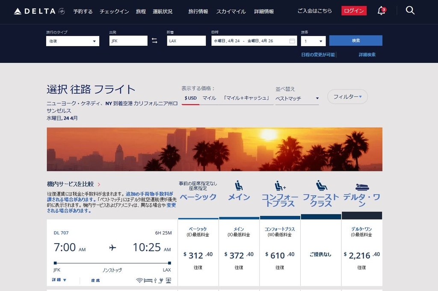Image resolution: width=438 pixels, height=291 pixels.
Task: Click the 詳細検索 advanced search link
Action: coord(367,55)
